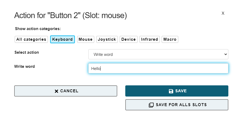Viewport: 242px width, 121px height.
Task: Click SAVE FOR ALLS SLOTS button
Action: pyautogui.click(x=177, y=105)
